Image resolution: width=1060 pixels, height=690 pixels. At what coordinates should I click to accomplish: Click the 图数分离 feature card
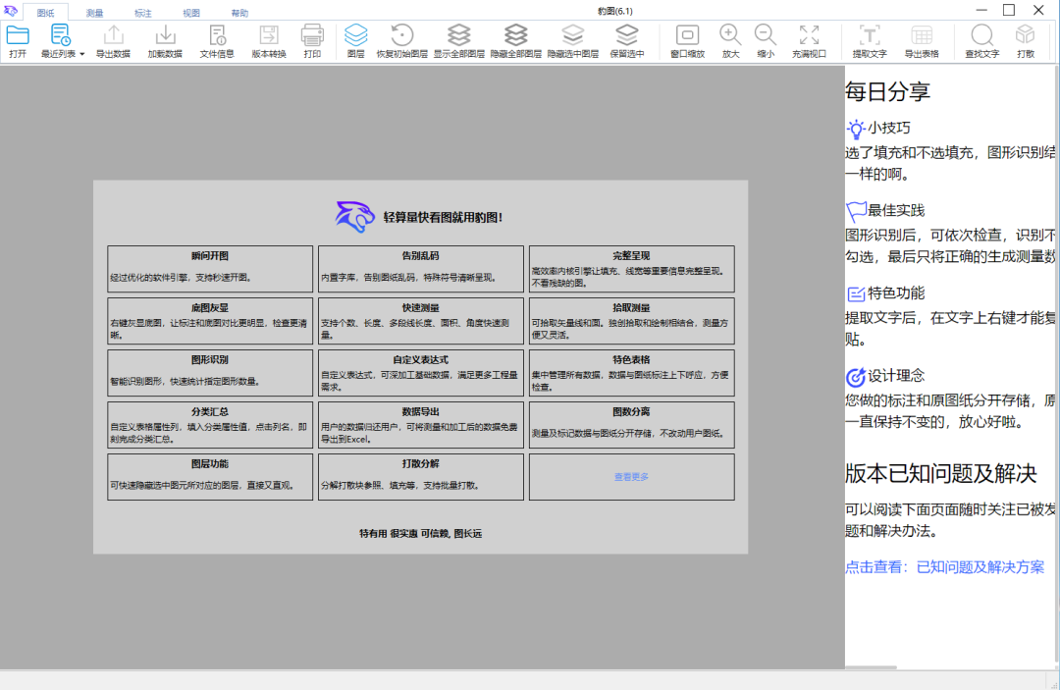pos(631,425)
